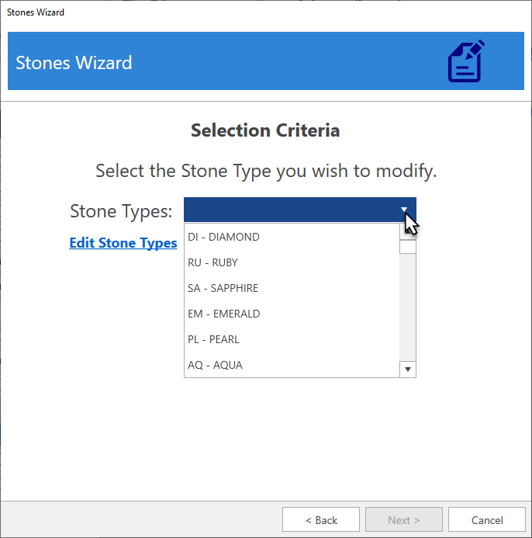
Task: Click the Stone Types field label
Action: point(121,211)
